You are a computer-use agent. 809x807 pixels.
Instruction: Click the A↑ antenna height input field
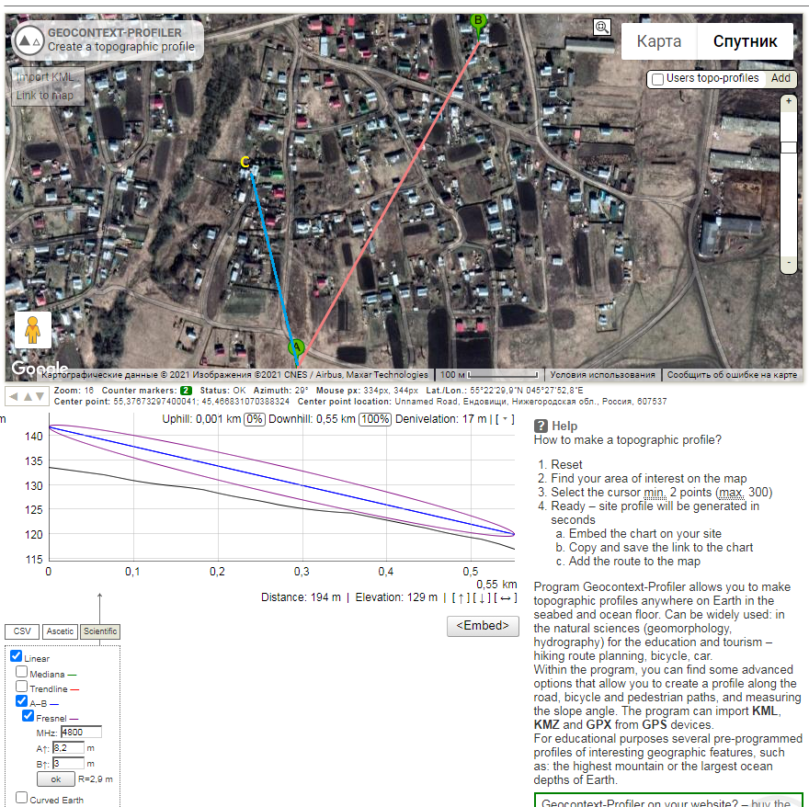[68, 747]
